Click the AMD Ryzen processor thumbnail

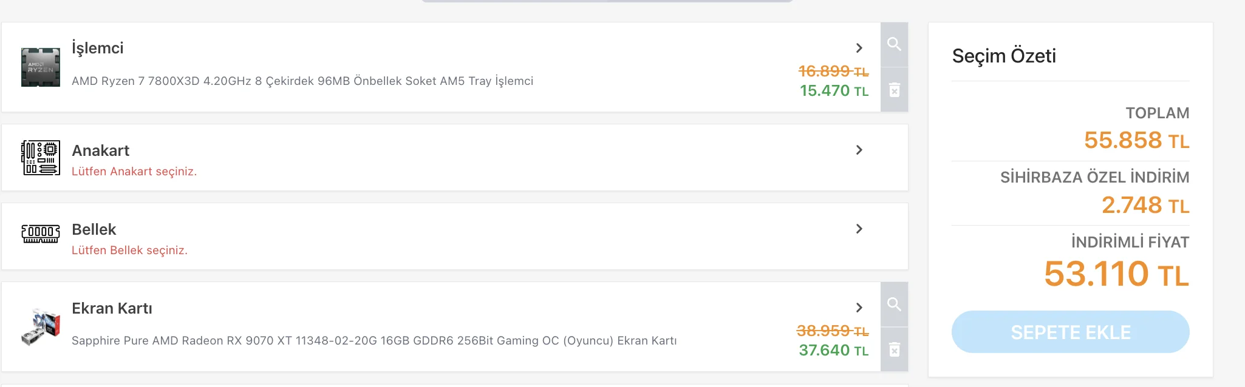(x=41, y=67)
